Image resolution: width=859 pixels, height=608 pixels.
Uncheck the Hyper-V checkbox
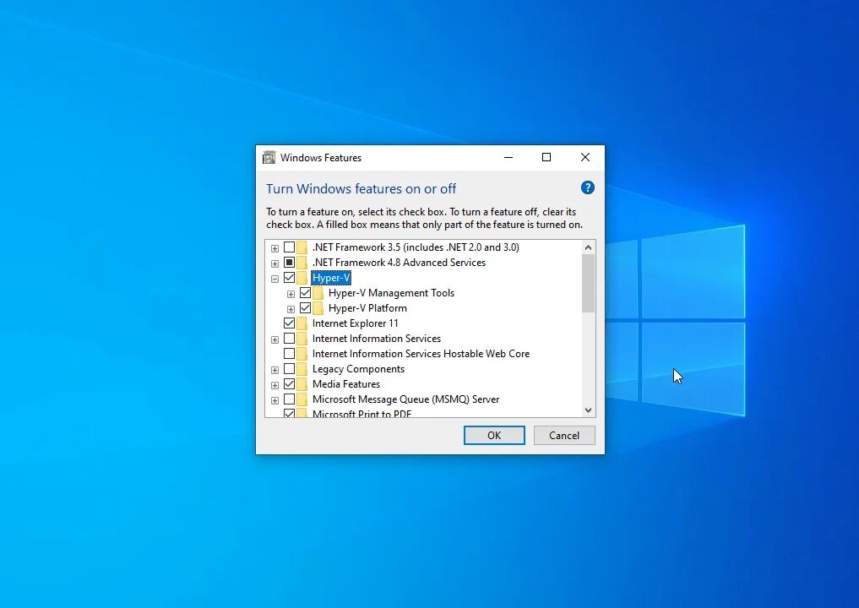[x=289, y=278]
